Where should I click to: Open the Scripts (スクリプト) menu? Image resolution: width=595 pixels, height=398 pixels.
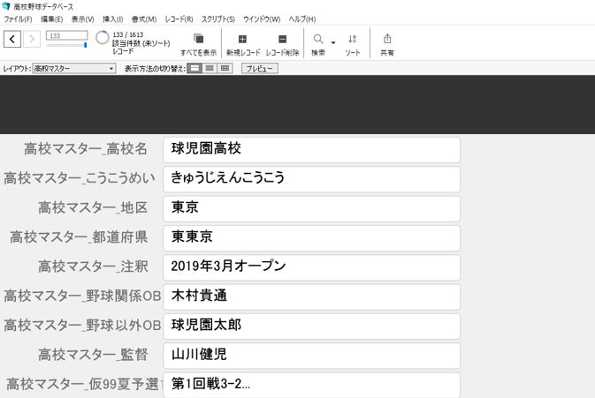(217, 19)
